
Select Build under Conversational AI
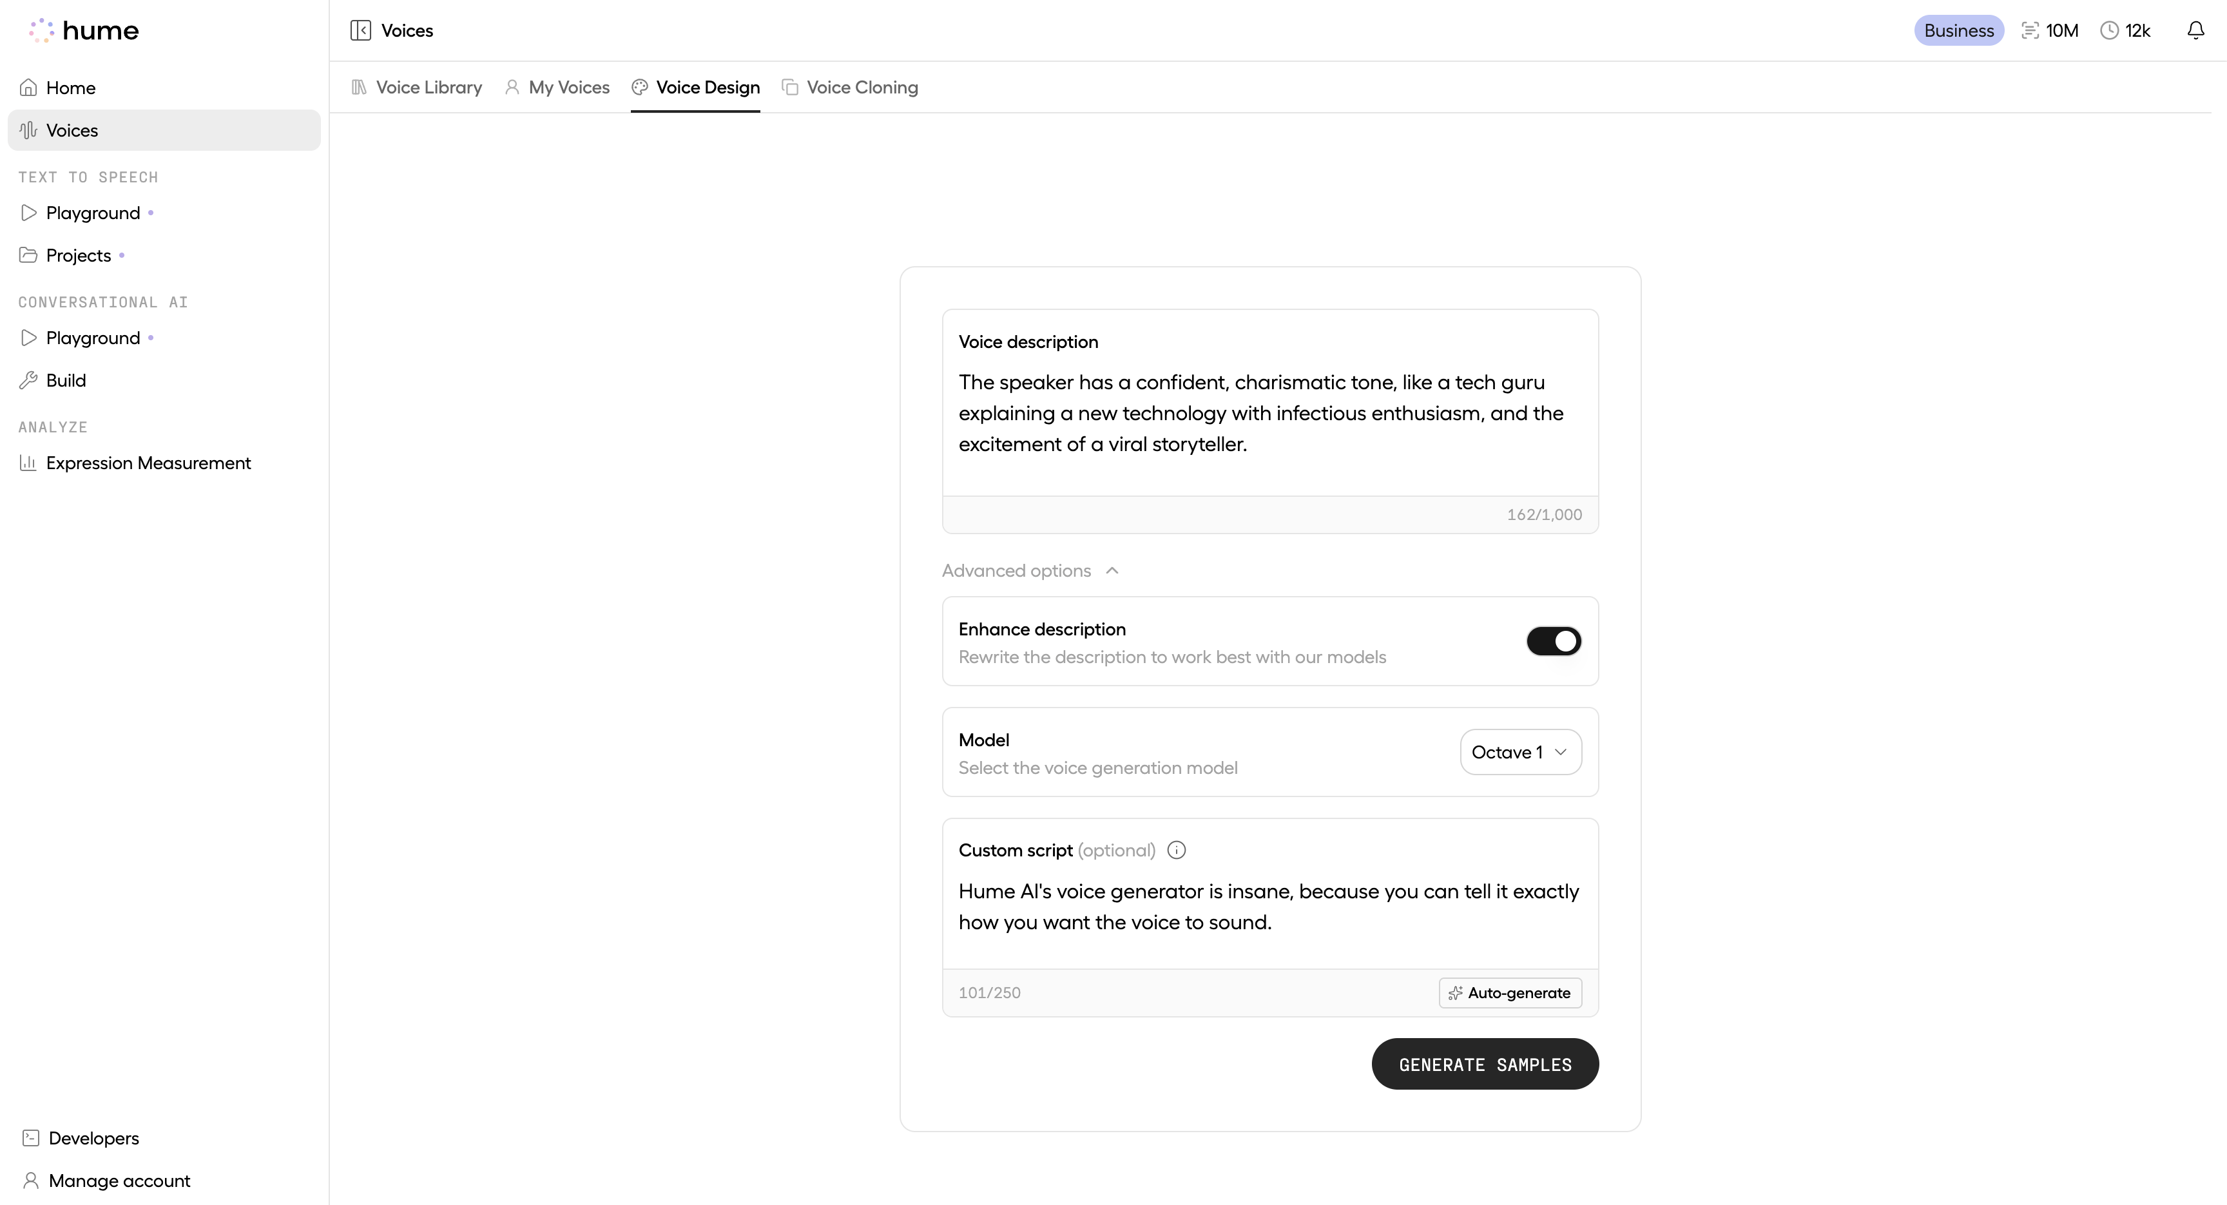tap(66, 380)
